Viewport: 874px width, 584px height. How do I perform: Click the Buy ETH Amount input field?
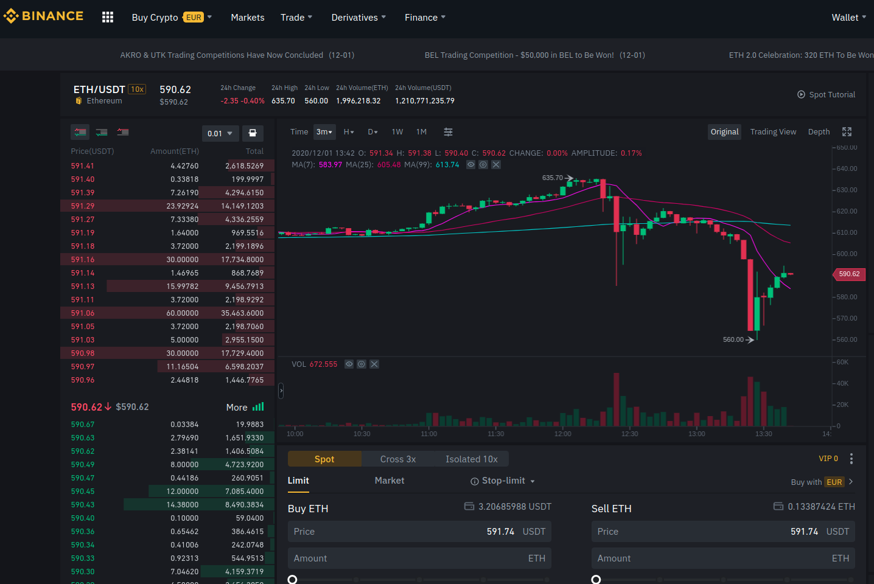(419, 558)
